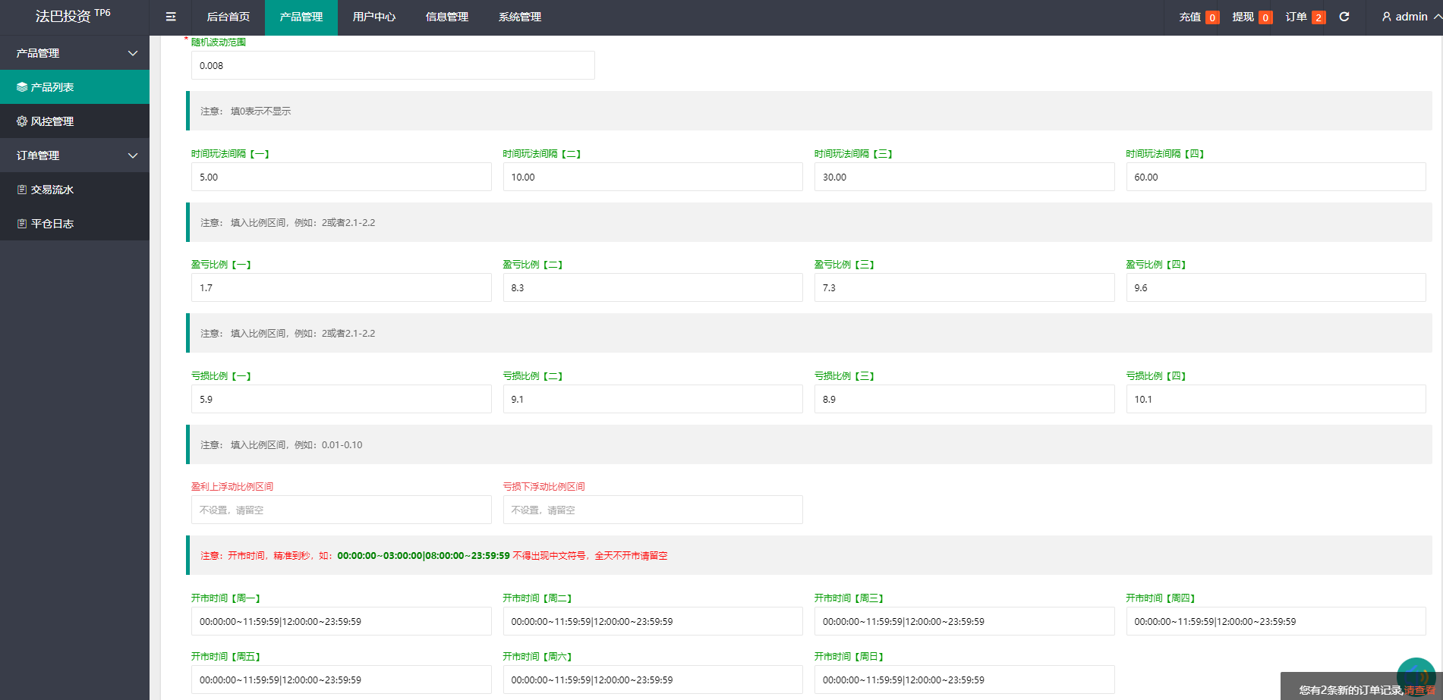
Task: Focus the 随机波动范围 field showing 0.008
Action: point(392,65)
